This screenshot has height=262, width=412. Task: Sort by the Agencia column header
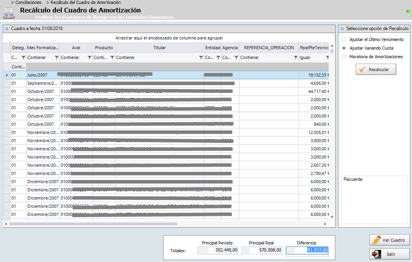tap(230, 48)
